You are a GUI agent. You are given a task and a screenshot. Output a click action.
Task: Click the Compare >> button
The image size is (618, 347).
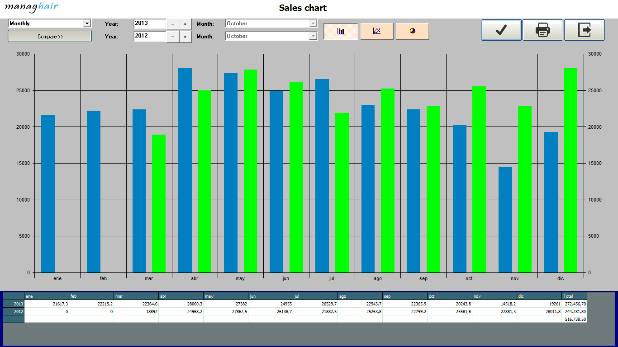pos(50,37)
